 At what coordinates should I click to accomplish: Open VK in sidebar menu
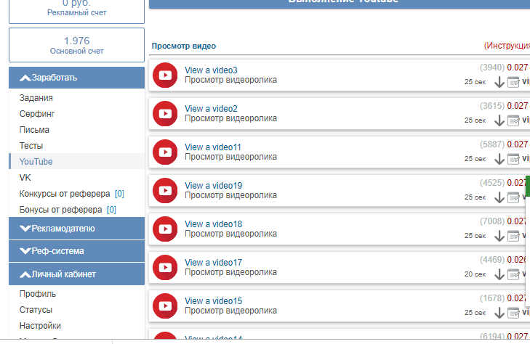click(x=25, y=178)
